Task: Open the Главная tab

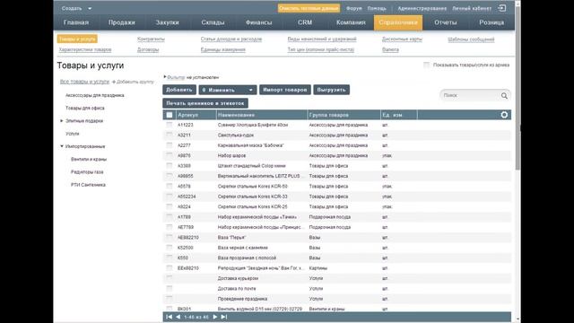Action: tap(76, 22)
